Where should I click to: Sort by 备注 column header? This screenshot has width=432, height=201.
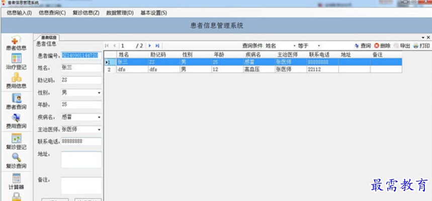pyautogui.click(x=386, y=54)
